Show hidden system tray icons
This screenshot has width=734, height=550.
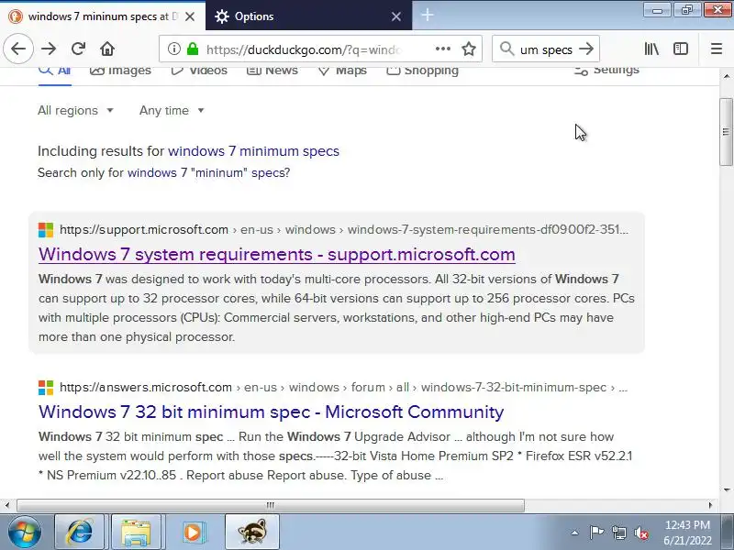pyautogui.click(x=575, y=533)
